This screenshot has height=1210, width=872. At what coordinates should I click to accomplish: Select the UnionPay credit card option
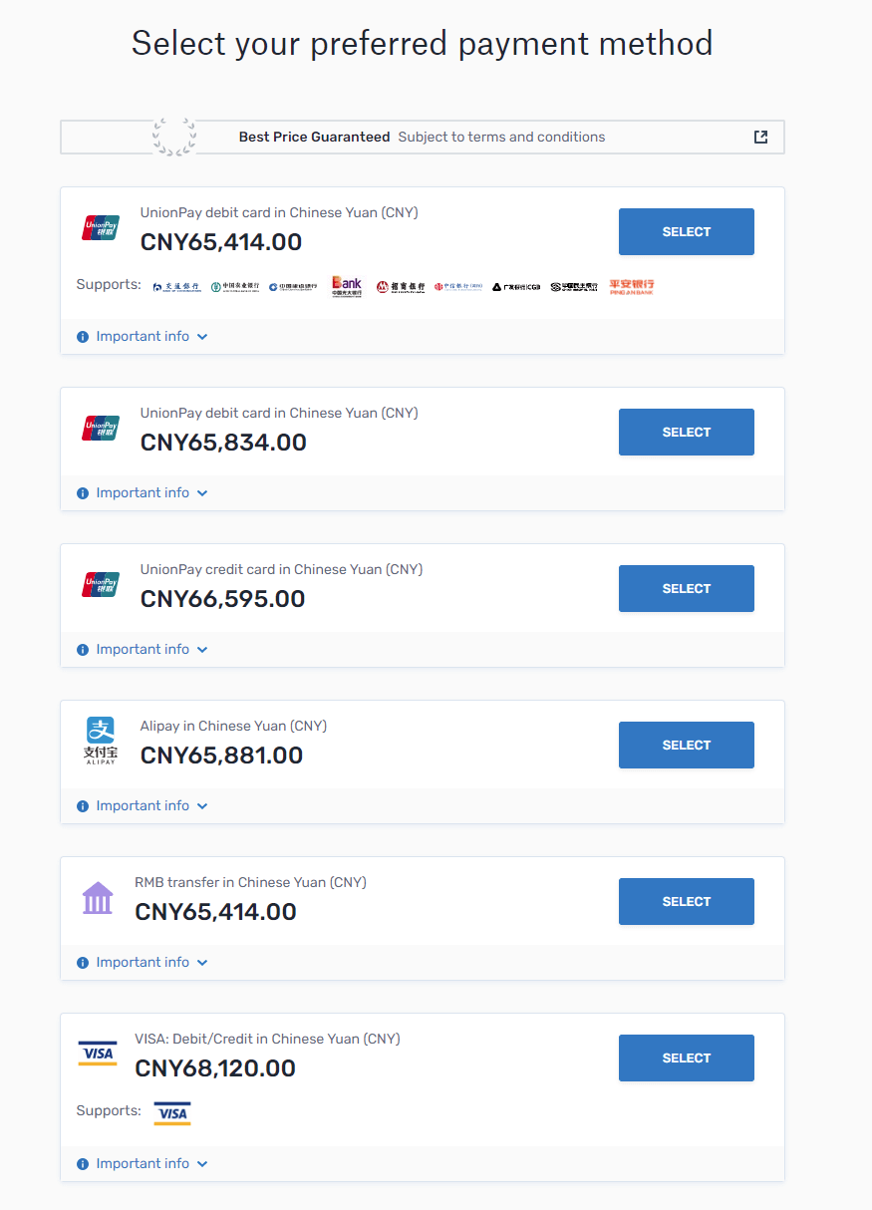coord(686,589)
